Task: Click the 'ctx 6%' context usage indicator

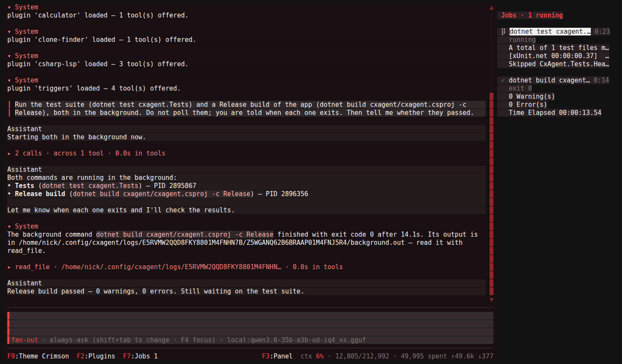Action: tap(312, 356)
